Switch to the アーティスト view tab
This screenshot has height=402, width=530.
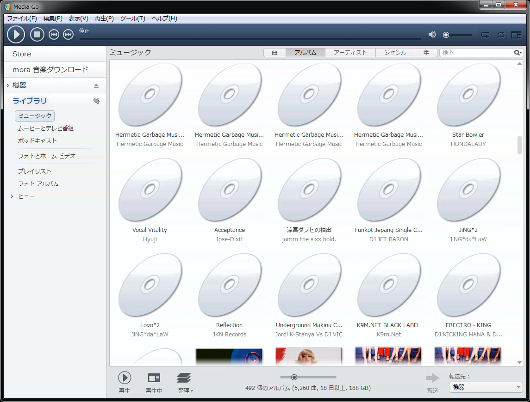(x=350, y=53)
